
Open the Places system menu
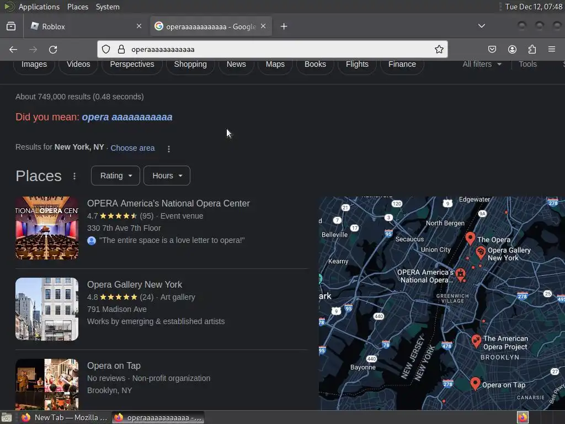(x=77, y=7)
